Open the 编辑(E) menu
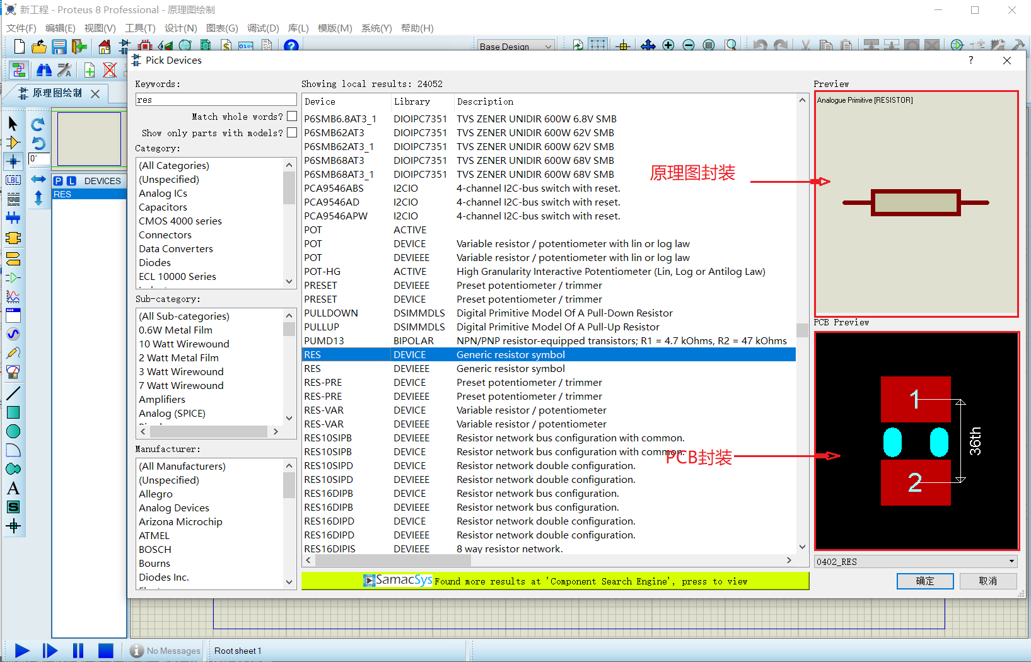Image resolution: width=1031 pixels, height=662 pixels. click(61, 28)
